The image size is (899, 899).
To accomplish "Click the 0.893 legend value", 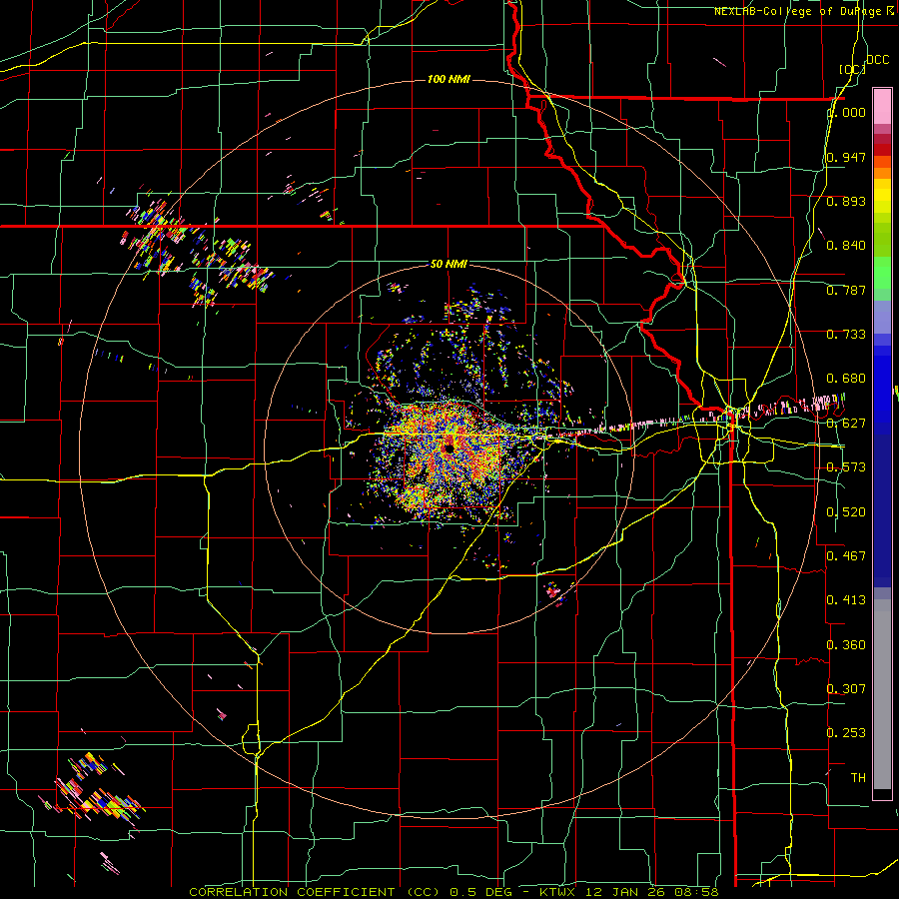I will click(846, 201).
